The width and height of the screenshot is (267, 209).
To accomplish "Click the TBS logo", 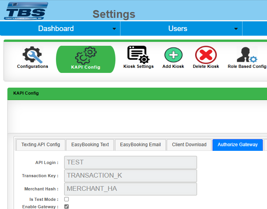I will point(26,10).
